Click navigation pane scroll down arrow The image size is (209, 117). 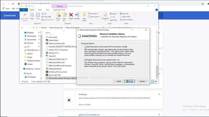[x=41, y=79]
